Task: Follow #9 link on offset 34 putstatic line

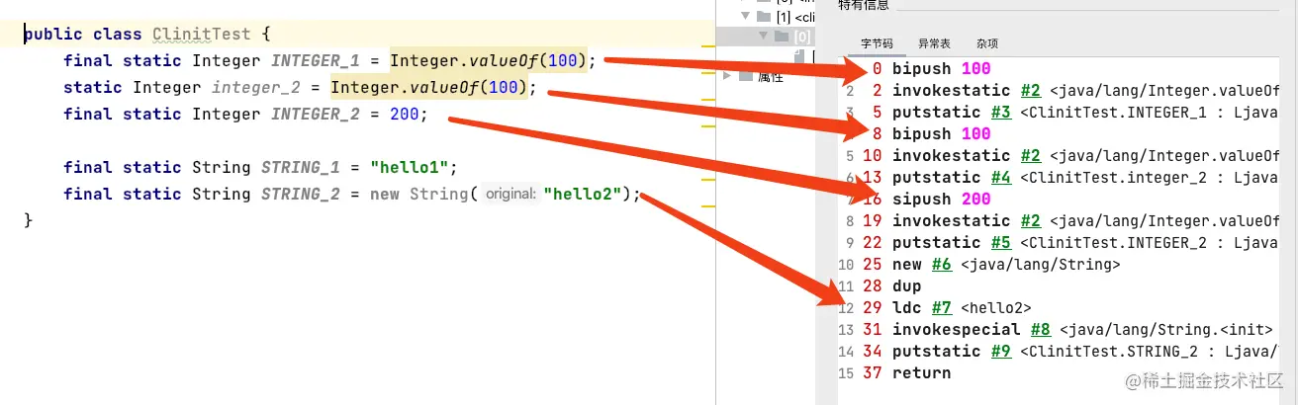Action: [1000, 352]
